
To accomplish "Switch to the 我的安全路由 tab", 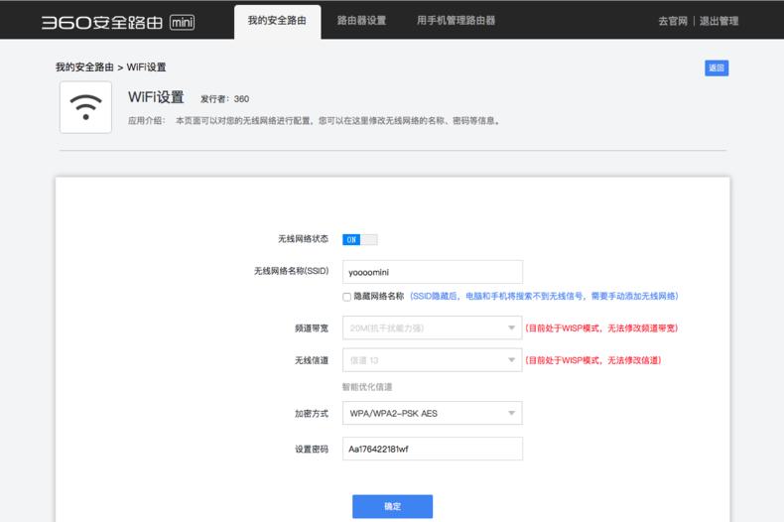I will click(277, 21).
